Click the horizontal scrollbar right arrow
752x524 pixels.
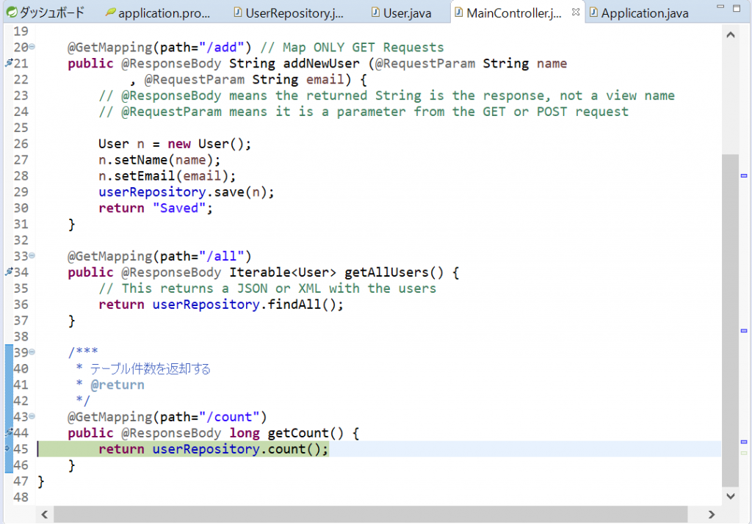click(712, 514)
